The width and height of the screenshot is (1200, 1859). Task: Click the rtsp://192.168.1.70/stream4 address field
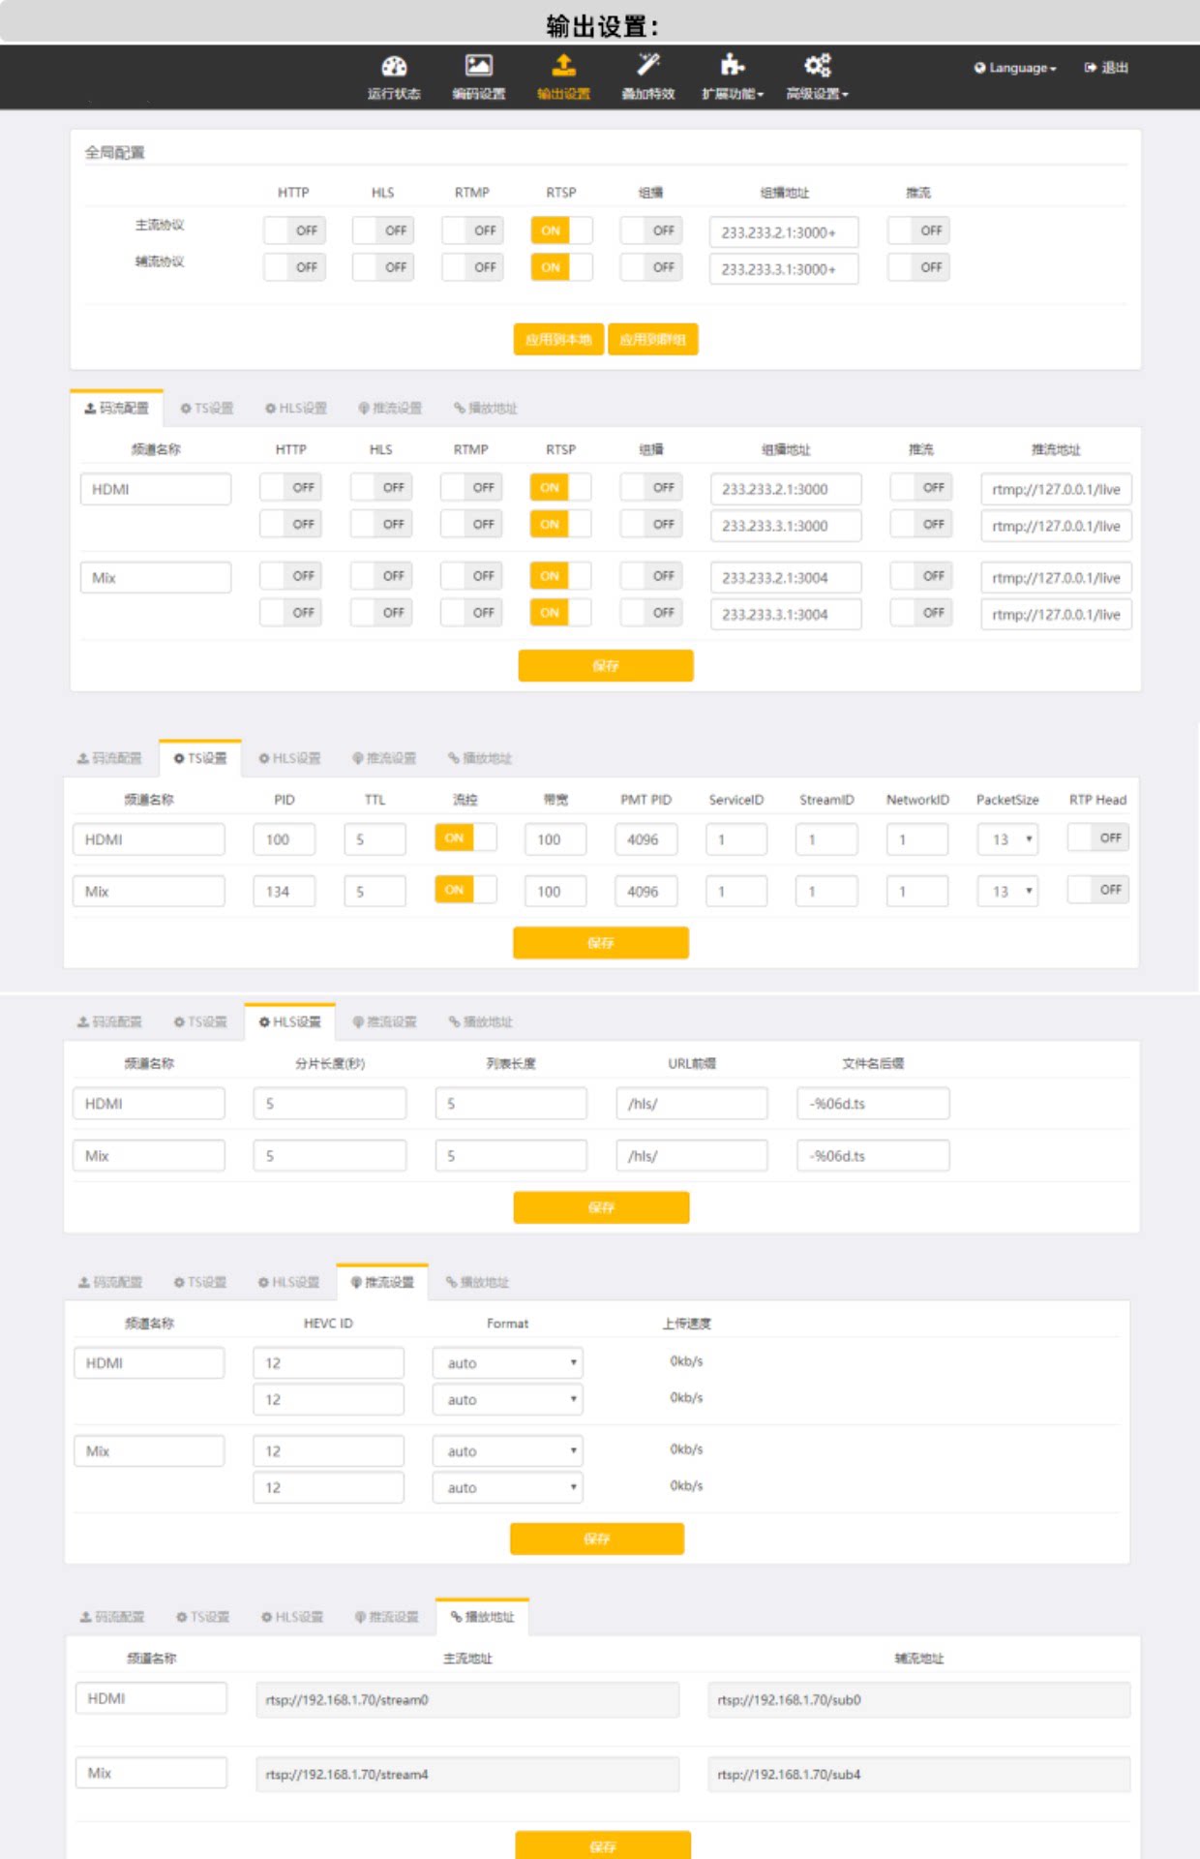coord(467,1775)
